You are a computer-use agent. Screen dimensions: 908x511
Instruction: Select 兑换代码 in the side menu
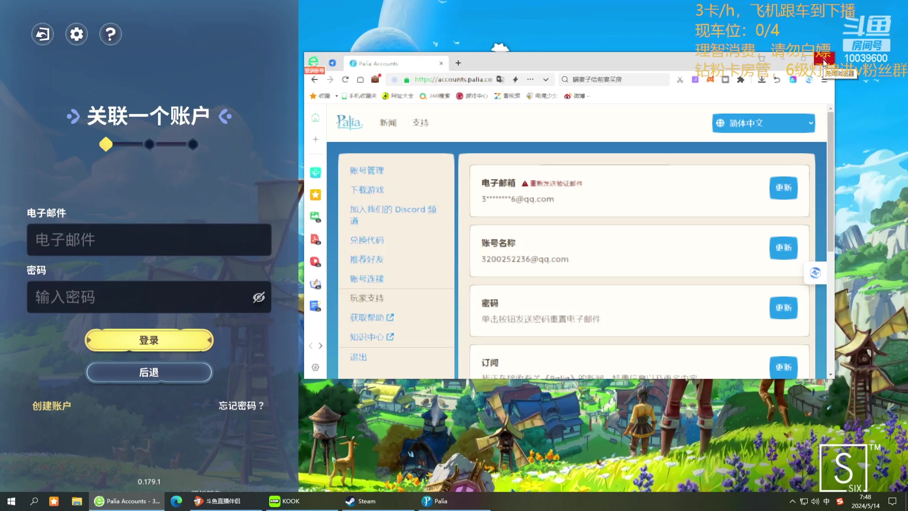[x=367, y=240]
